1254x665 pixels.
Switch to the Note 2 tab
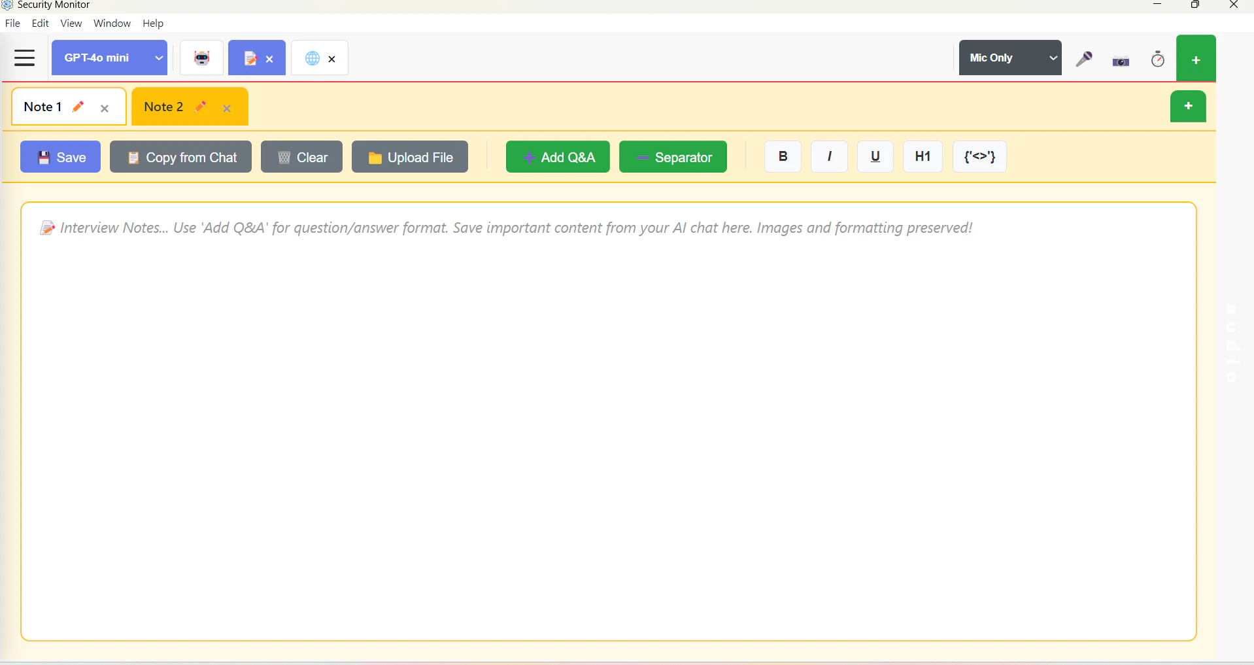pyautogui.click(x=162, y=107)
